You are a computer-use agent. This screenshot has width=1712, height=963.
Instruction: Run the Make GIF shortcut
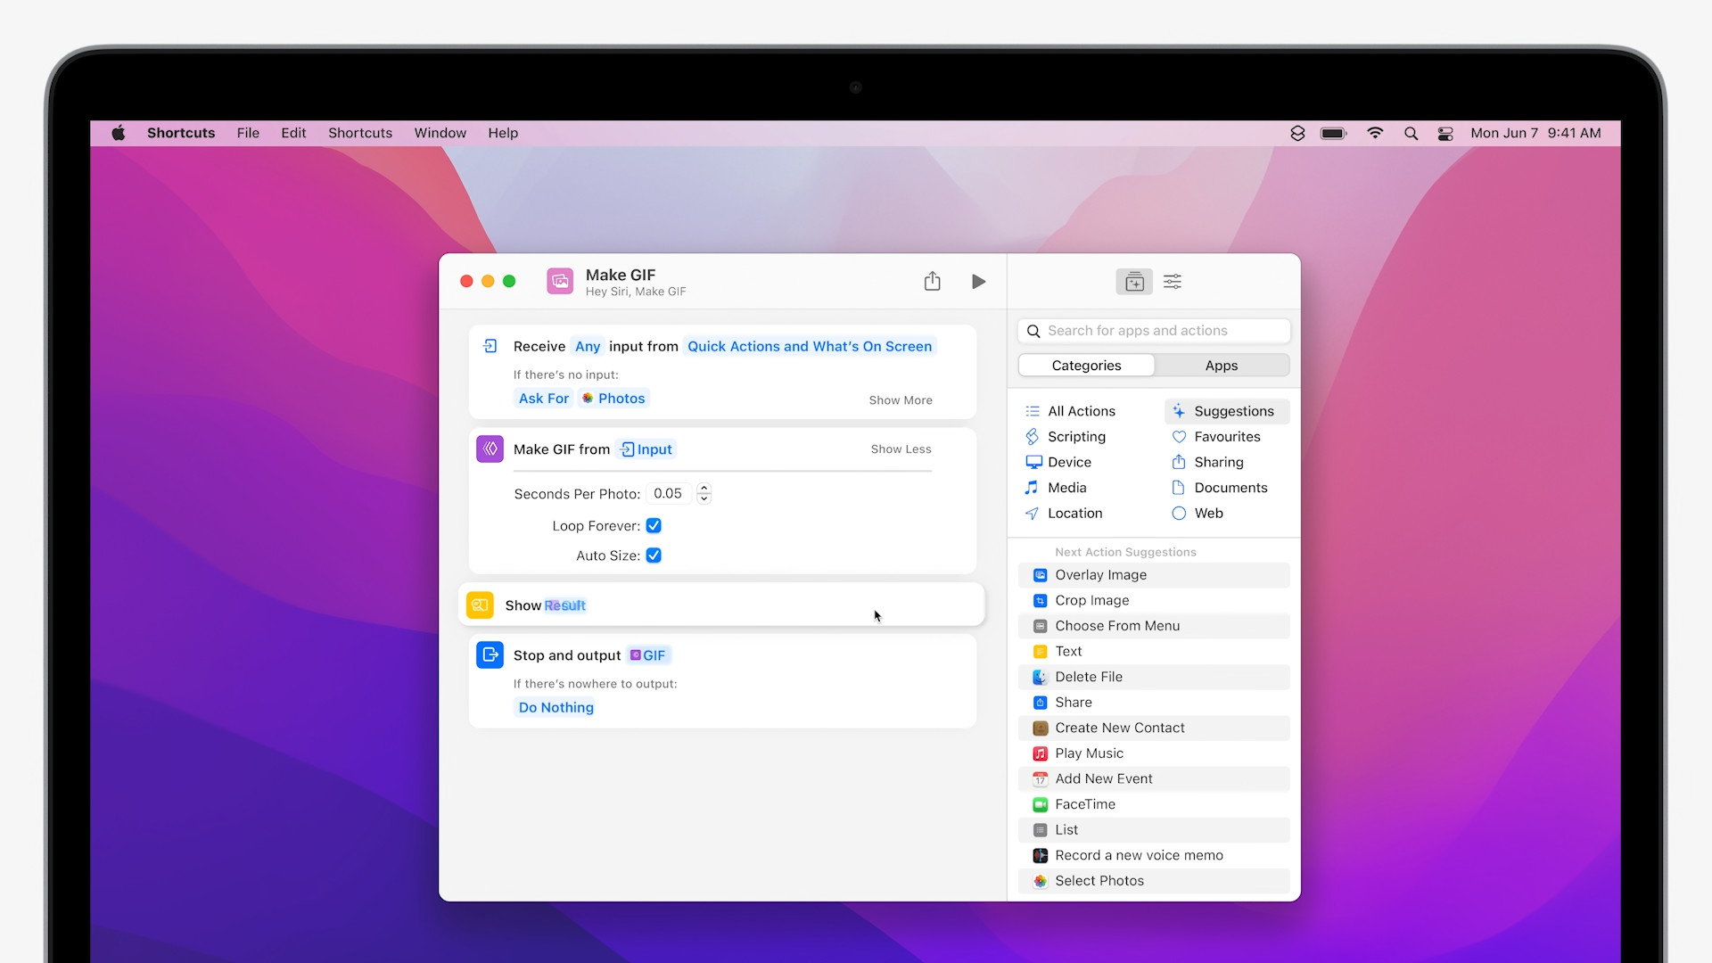pyautogui.click(x=978, y=281)
